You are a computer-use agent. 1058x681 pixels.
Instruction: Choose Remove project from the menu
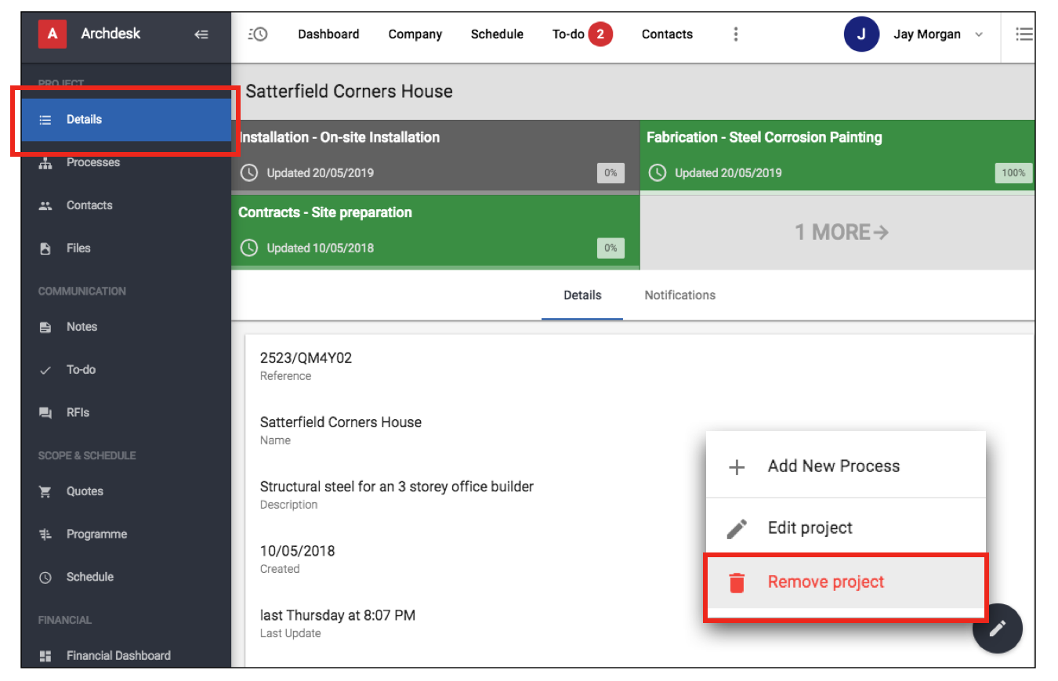pyautogui.click(x=825, y=582)
